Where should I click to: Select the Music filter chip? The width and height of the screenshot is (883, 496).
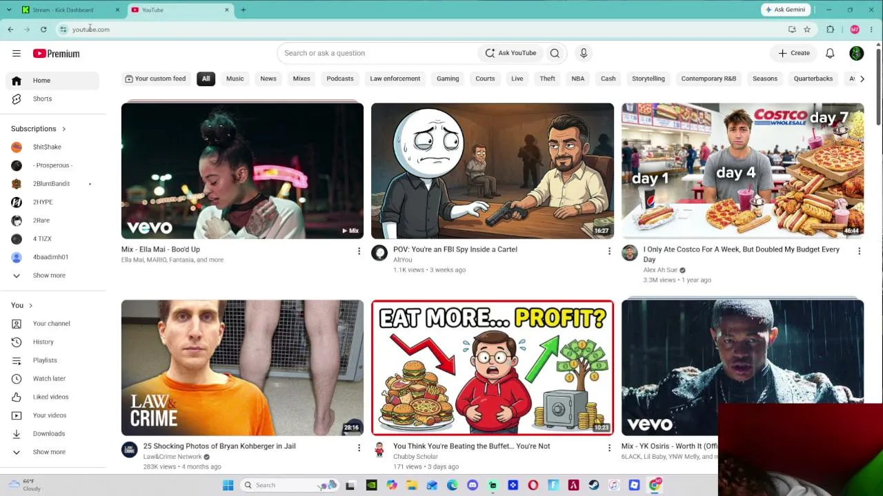pyautogui.click(x=235, y=79)
